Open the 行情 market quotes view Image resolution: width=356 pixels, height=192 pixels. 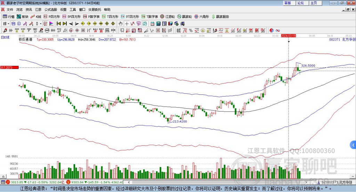pos(8,17)
